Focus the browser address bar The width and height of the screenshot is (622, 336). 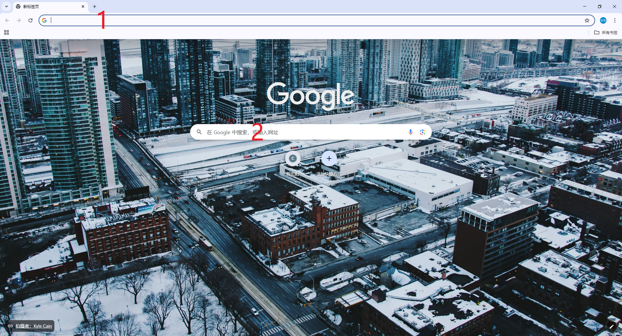317,20
